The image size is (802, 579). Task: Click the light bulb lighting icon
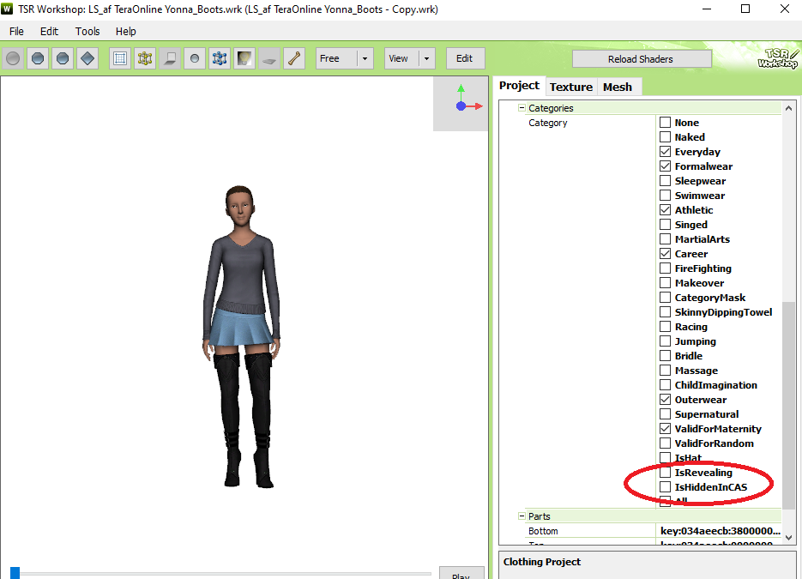click(x=244, y=58)
